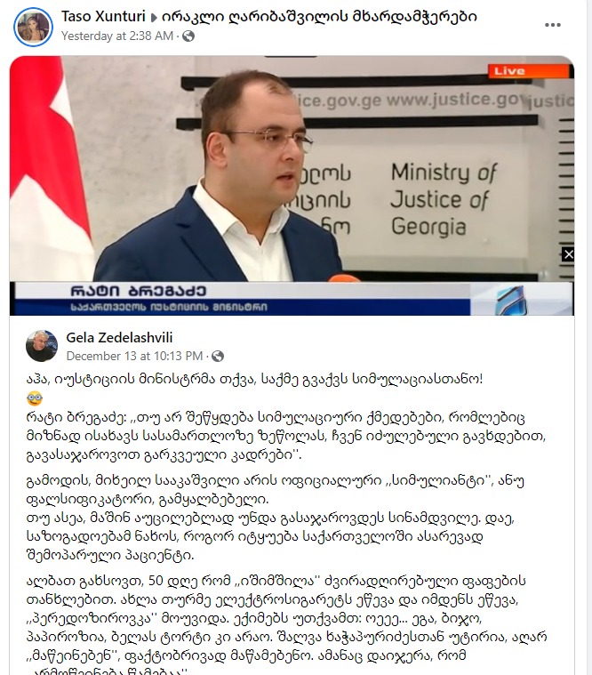The height and width of the screenshot is (675, 592).
Task: Open the Yesterday at 2:38 AM timestamp
Action: click(117, 36)
